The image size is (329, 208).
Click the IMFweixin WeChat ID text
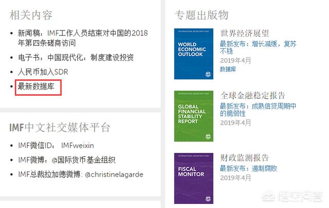78,145
